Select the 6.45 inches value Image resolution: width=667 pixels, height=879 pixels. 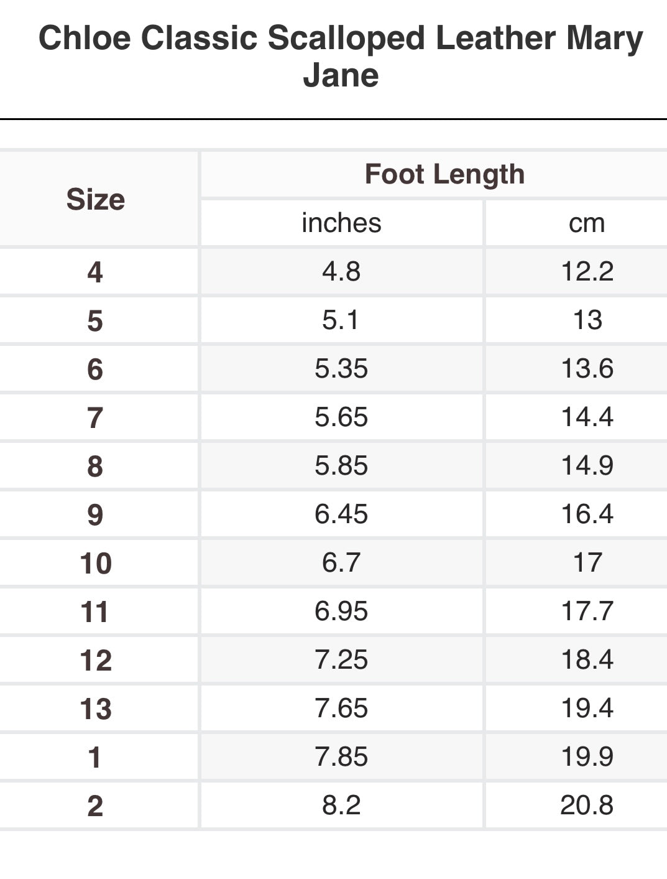pyautogui.click(x=341, y=514)
